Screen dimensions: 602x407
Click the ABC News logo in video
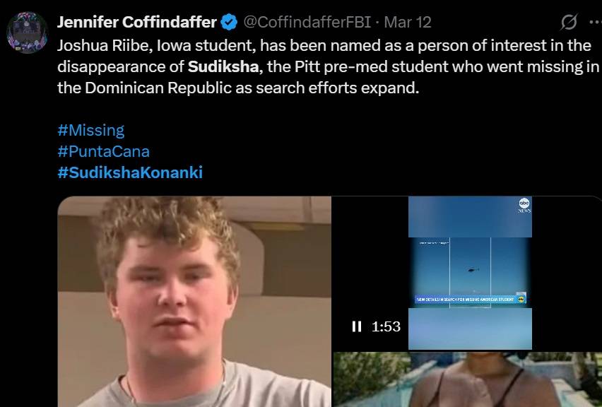click(x=524, y=205)
